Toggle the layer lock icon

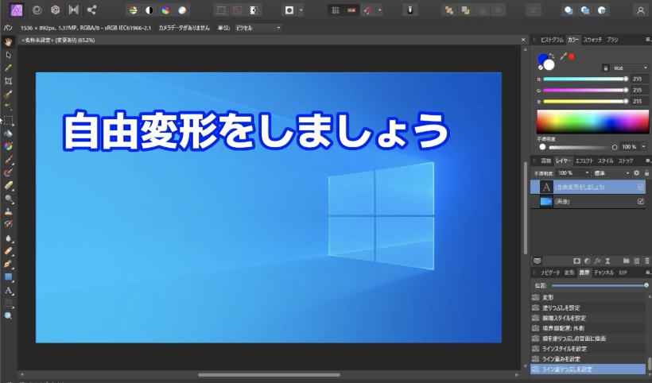pyautogui.click(x=646, y=172)
